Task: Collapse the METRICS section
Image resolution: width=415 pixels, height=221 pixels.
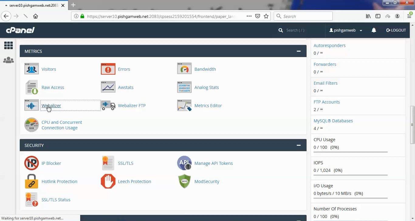Action: pos(298,51)
